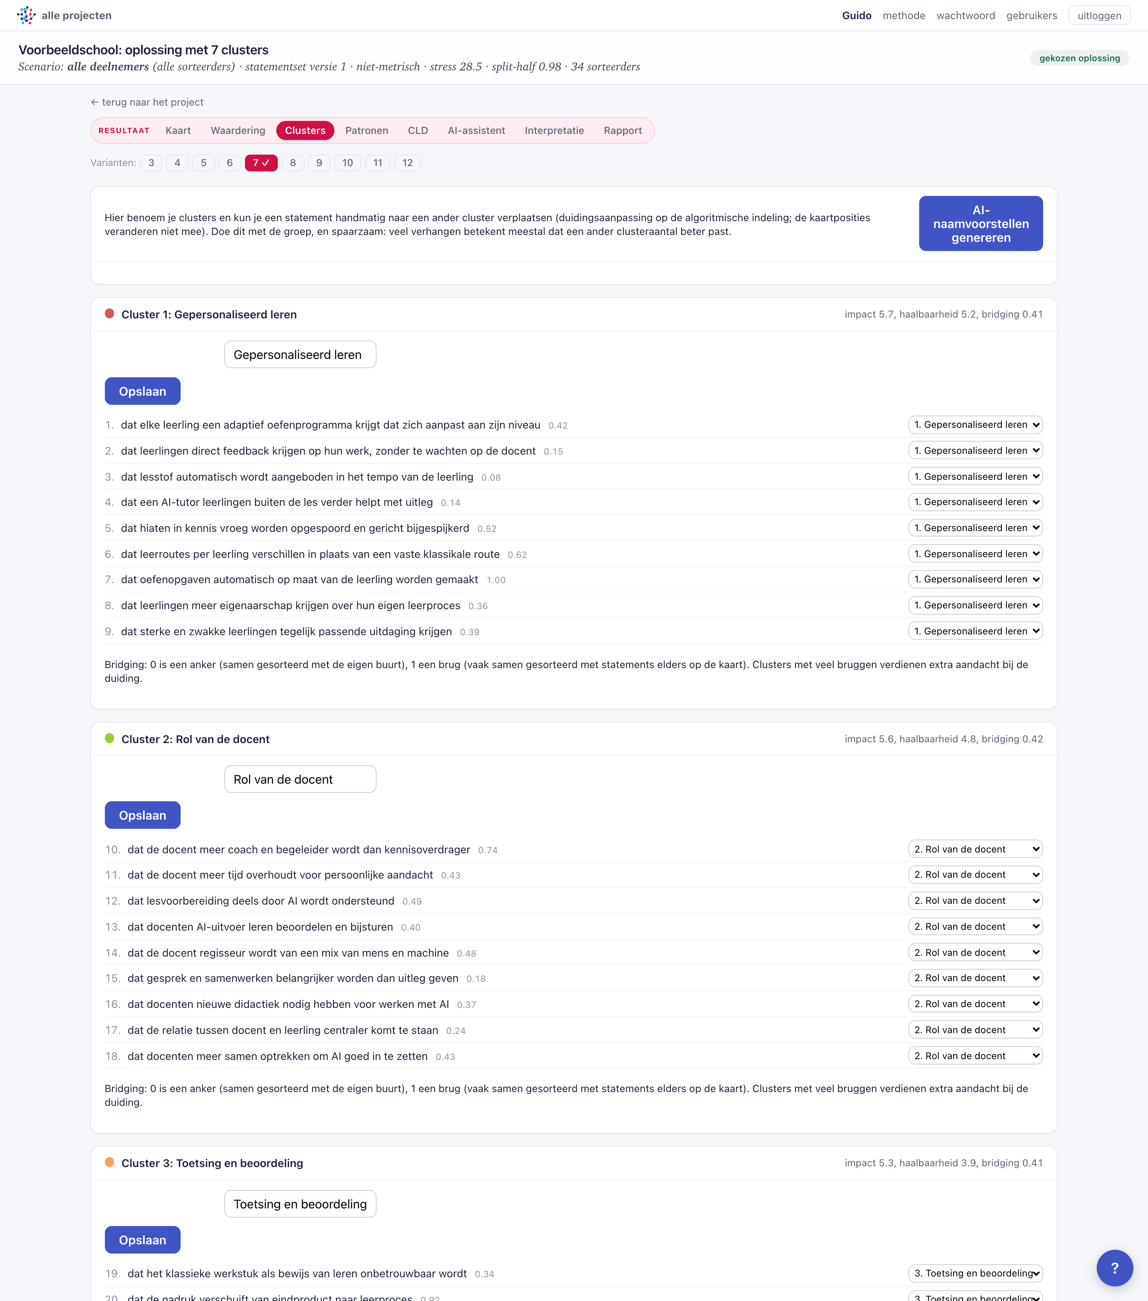Viewport: 1148px width, 1301px height.
Task: Choose variant 9 clusters
Action: click(x=320, y=163)
